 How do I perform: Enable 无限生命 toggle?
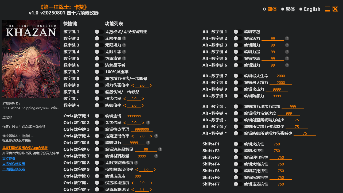click(x=99, y=38)
